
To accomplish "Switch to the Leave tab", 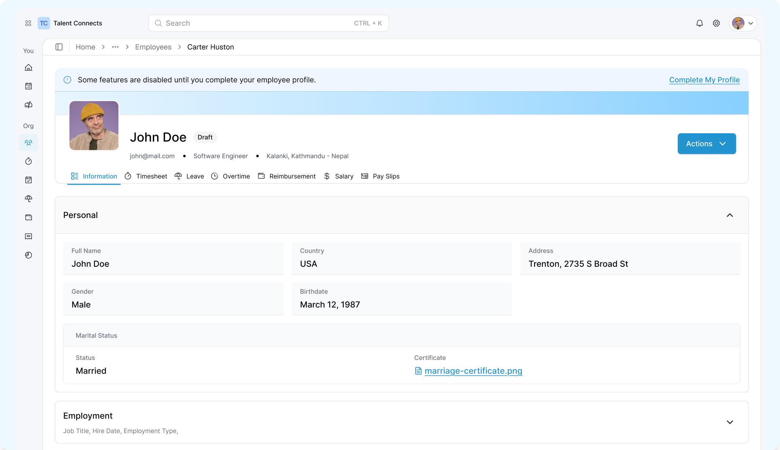I will (x=189, y=176).
